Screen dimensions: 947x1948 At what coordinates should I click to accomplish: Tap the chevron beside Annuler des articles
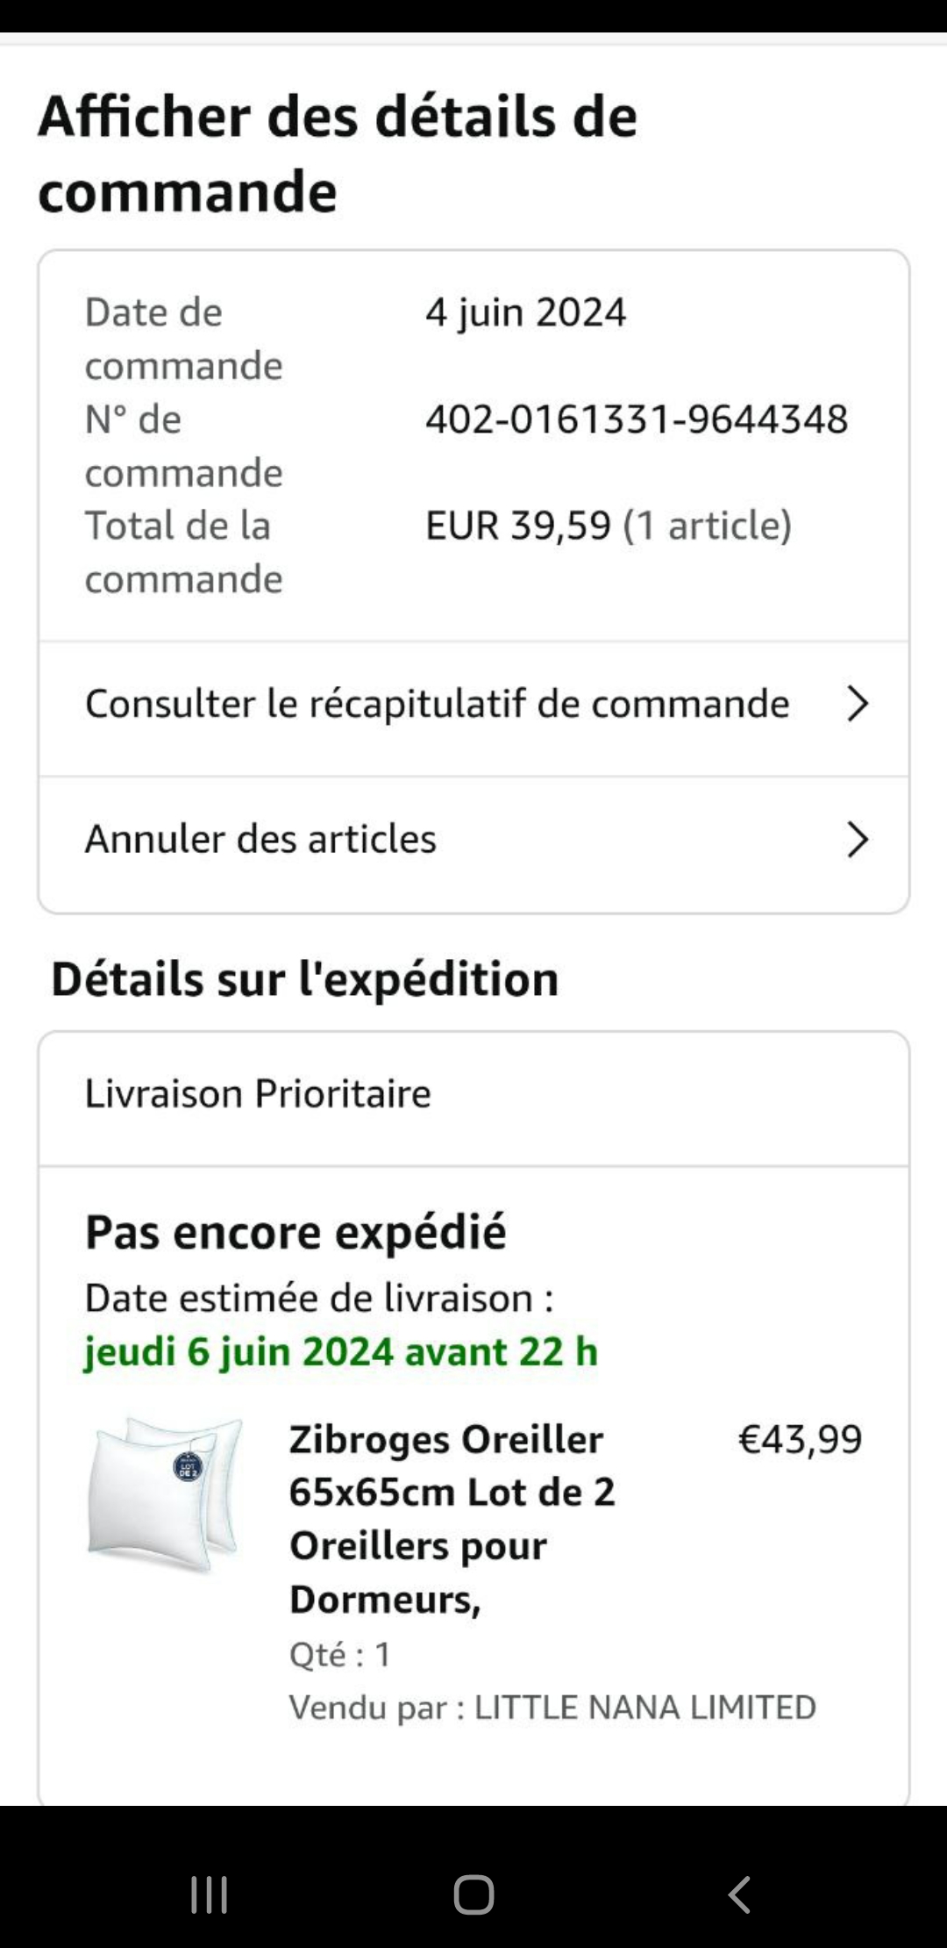click(857, 840)
